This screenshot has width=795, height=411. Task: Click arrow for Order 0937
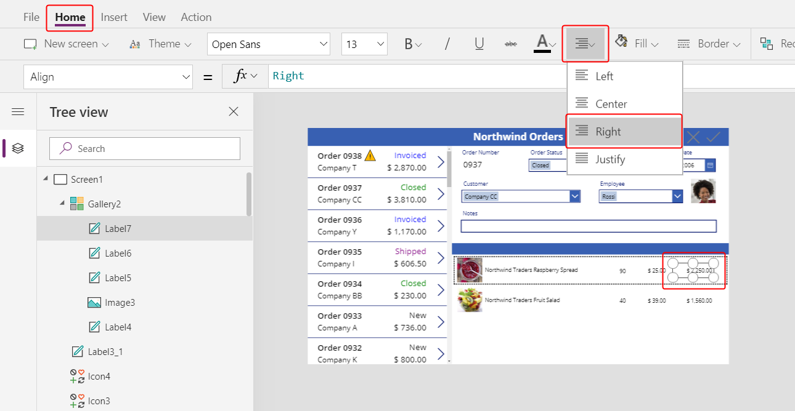click(440, 194)
